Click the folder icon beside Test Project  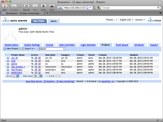click(8, 70)
